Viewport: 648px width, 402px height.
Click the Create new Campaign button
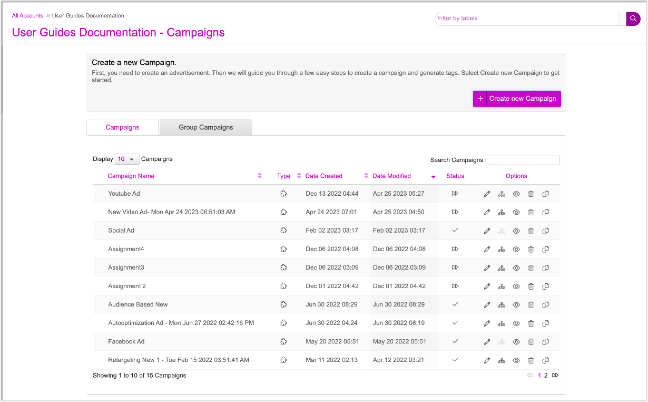[517, 99]
